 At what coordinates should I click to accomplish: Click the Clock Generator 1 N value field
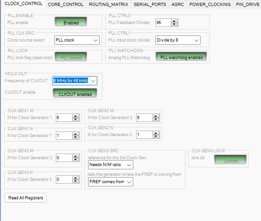[64, 136]
